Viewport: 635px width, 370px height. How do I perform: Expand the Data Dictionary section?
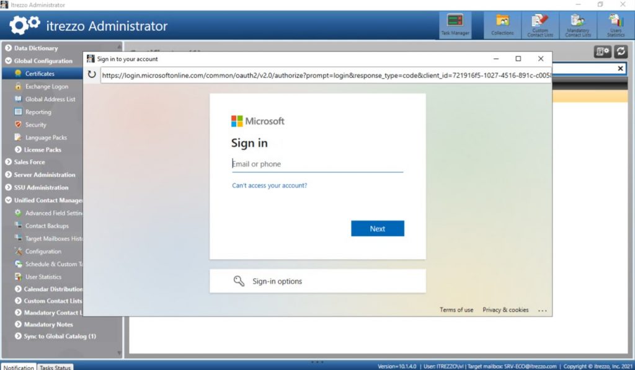8,48
